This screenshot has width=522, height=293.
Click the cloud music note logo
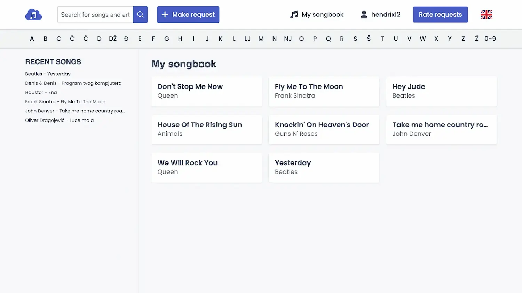[33, 15]
